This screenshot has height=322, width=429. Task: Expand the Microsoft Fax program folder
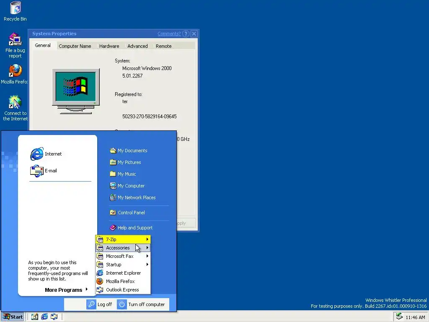123,256
